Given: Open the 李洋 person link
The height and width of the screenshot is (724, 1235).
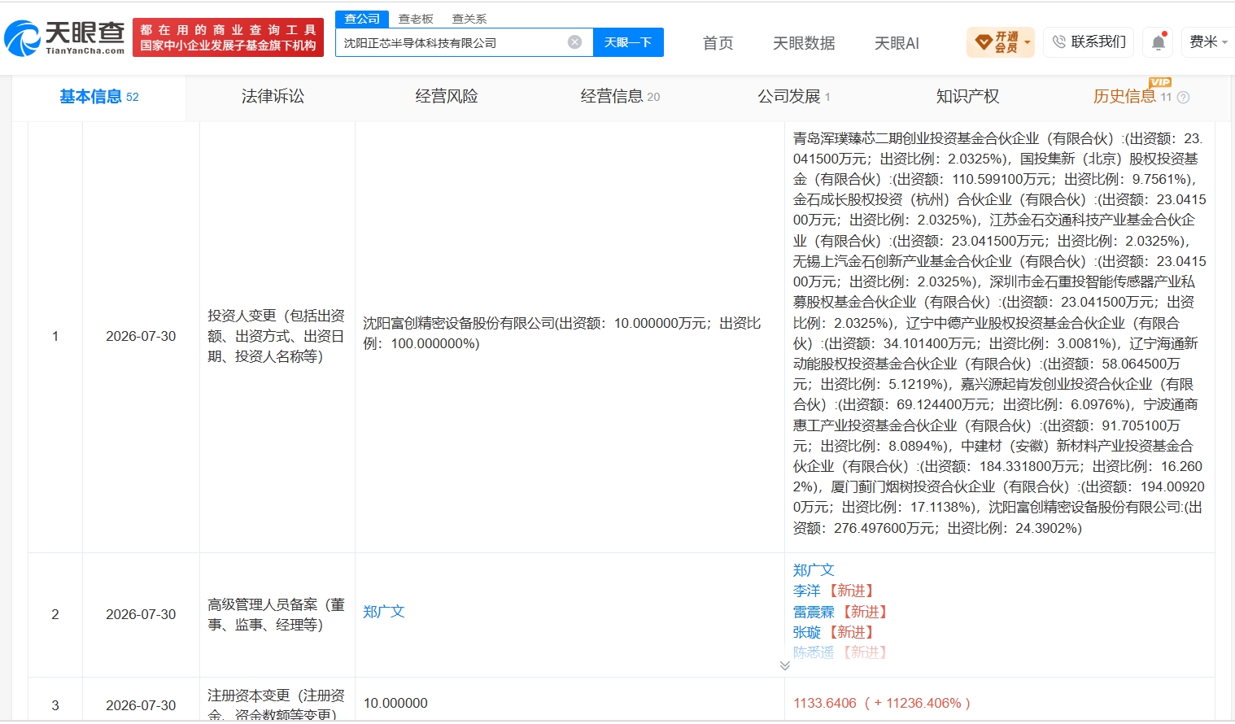Looking at the screenshot, I should (806, 591).
